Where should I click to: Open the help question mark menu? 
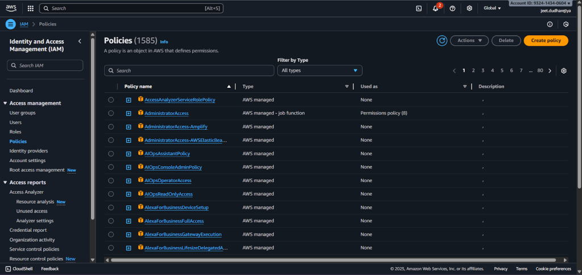[452, 8]
